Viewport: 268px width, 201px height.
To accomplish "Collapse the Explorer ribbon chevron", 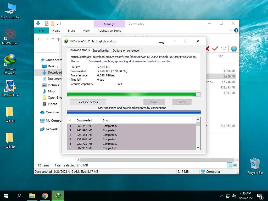I will coord(230,30).
